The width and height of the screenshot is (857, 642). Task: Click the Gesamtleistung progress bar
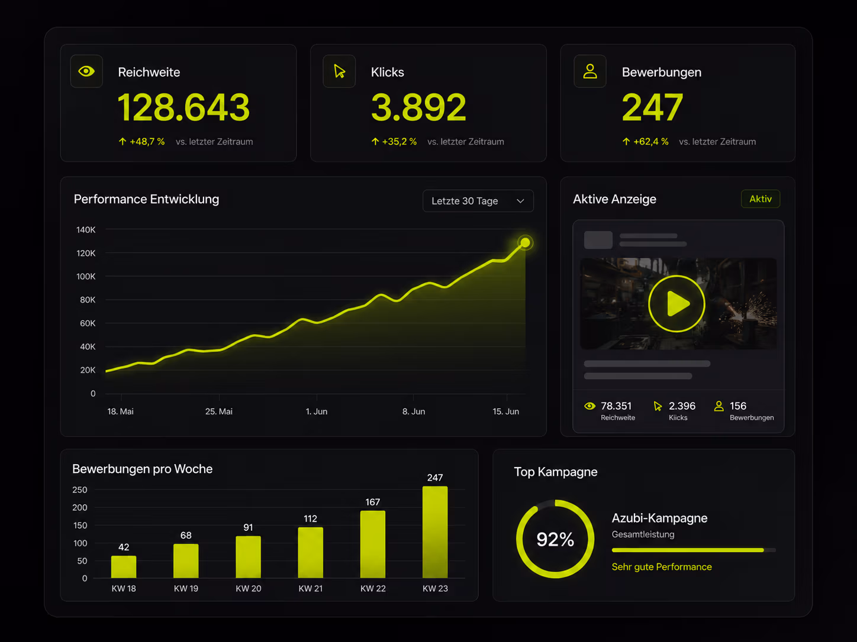point(694,550)
